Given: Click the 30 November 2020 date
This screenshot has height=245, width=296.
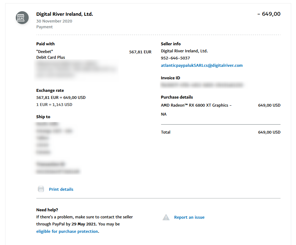Looking at the screenshot, I should point(54,21).
